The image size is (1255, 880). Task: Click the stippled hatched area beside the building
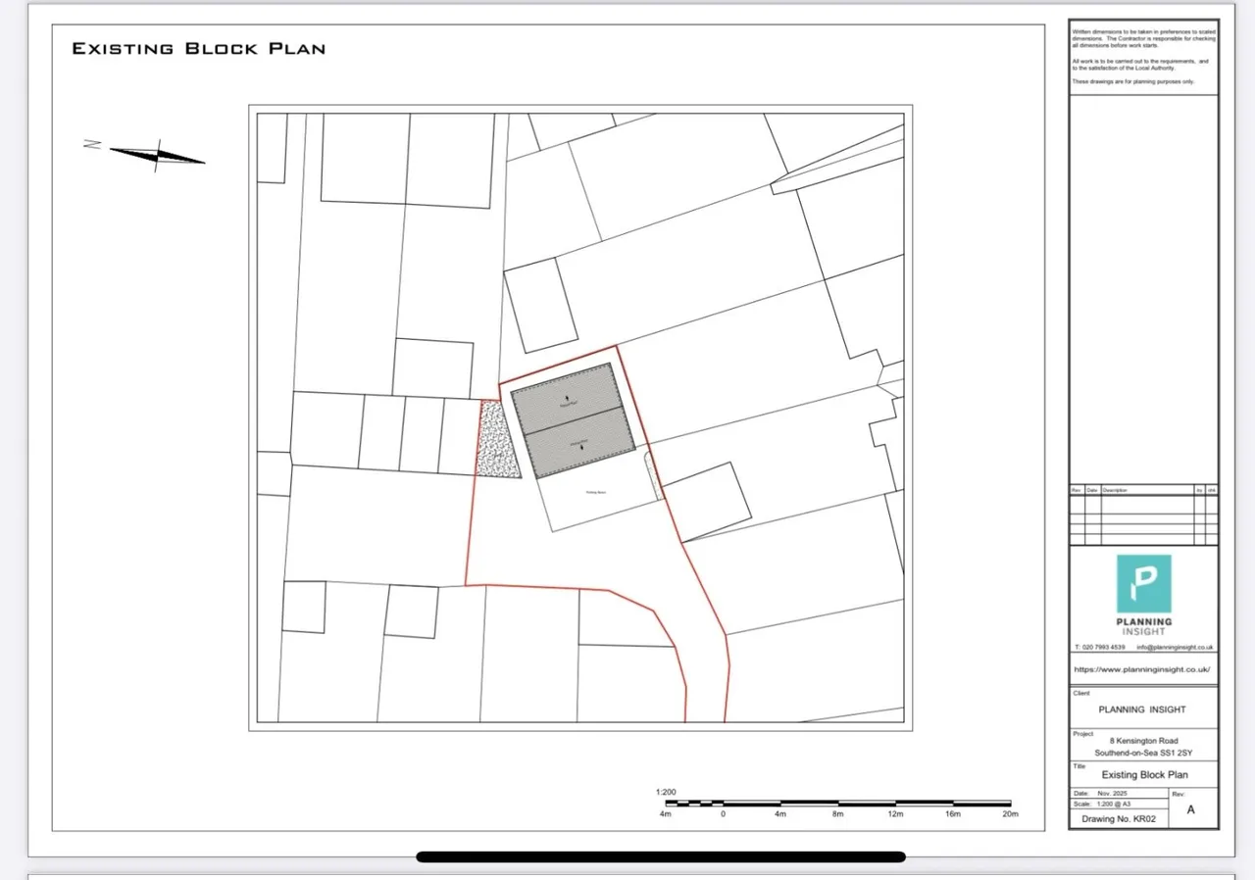(498, 439)
